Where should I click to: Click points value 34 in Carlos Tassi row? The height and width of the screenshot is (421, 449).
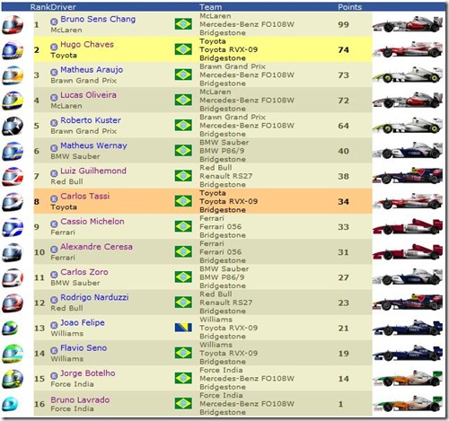click(x=343, y=202)
